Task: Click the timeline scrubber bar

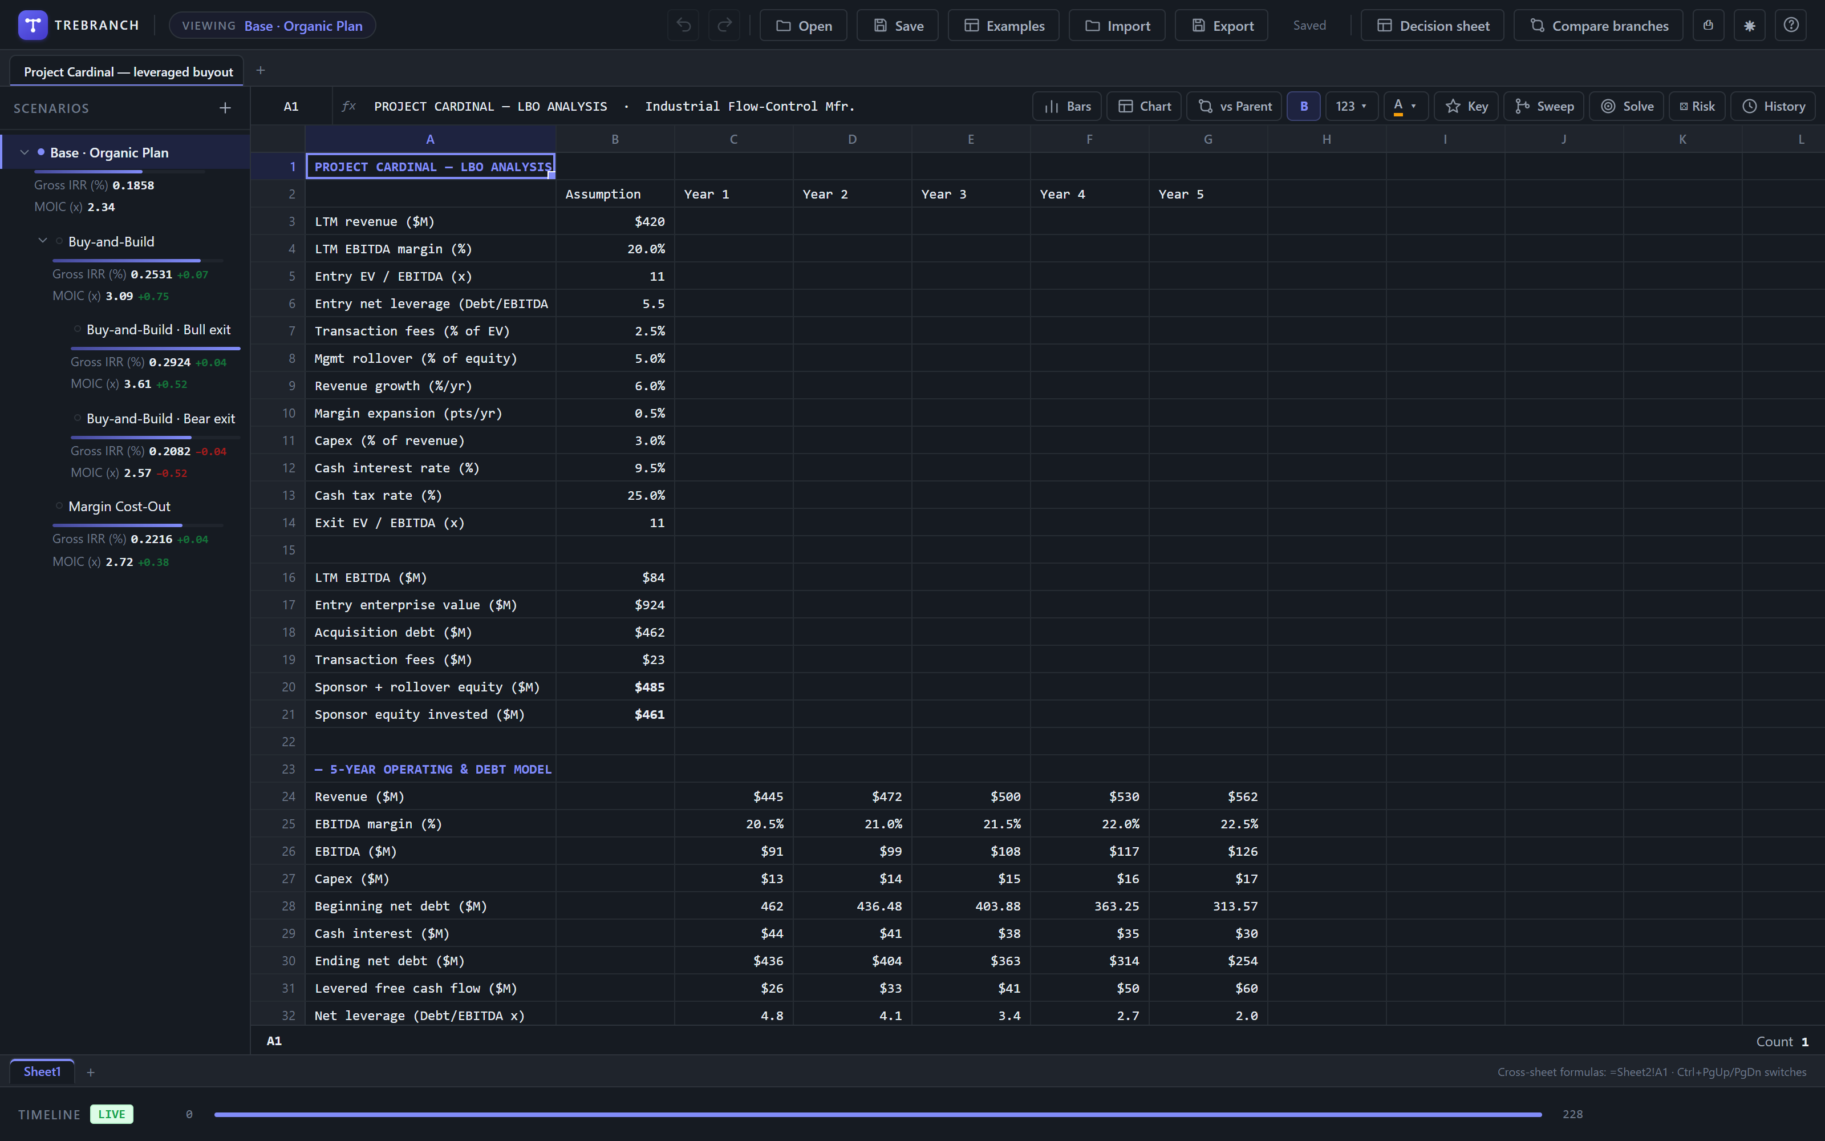Action: tap(878, 1115)
